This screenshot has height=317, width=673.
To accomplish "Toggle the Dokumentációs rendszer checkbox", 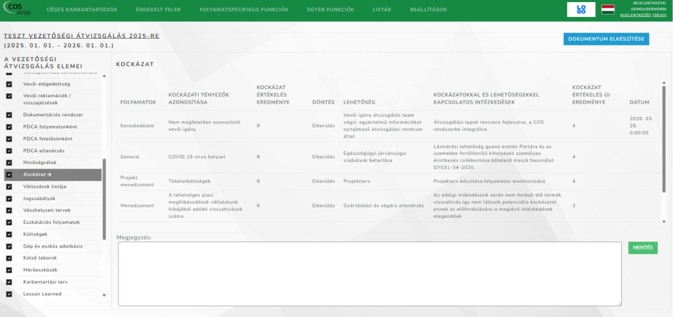I will 9,115.
